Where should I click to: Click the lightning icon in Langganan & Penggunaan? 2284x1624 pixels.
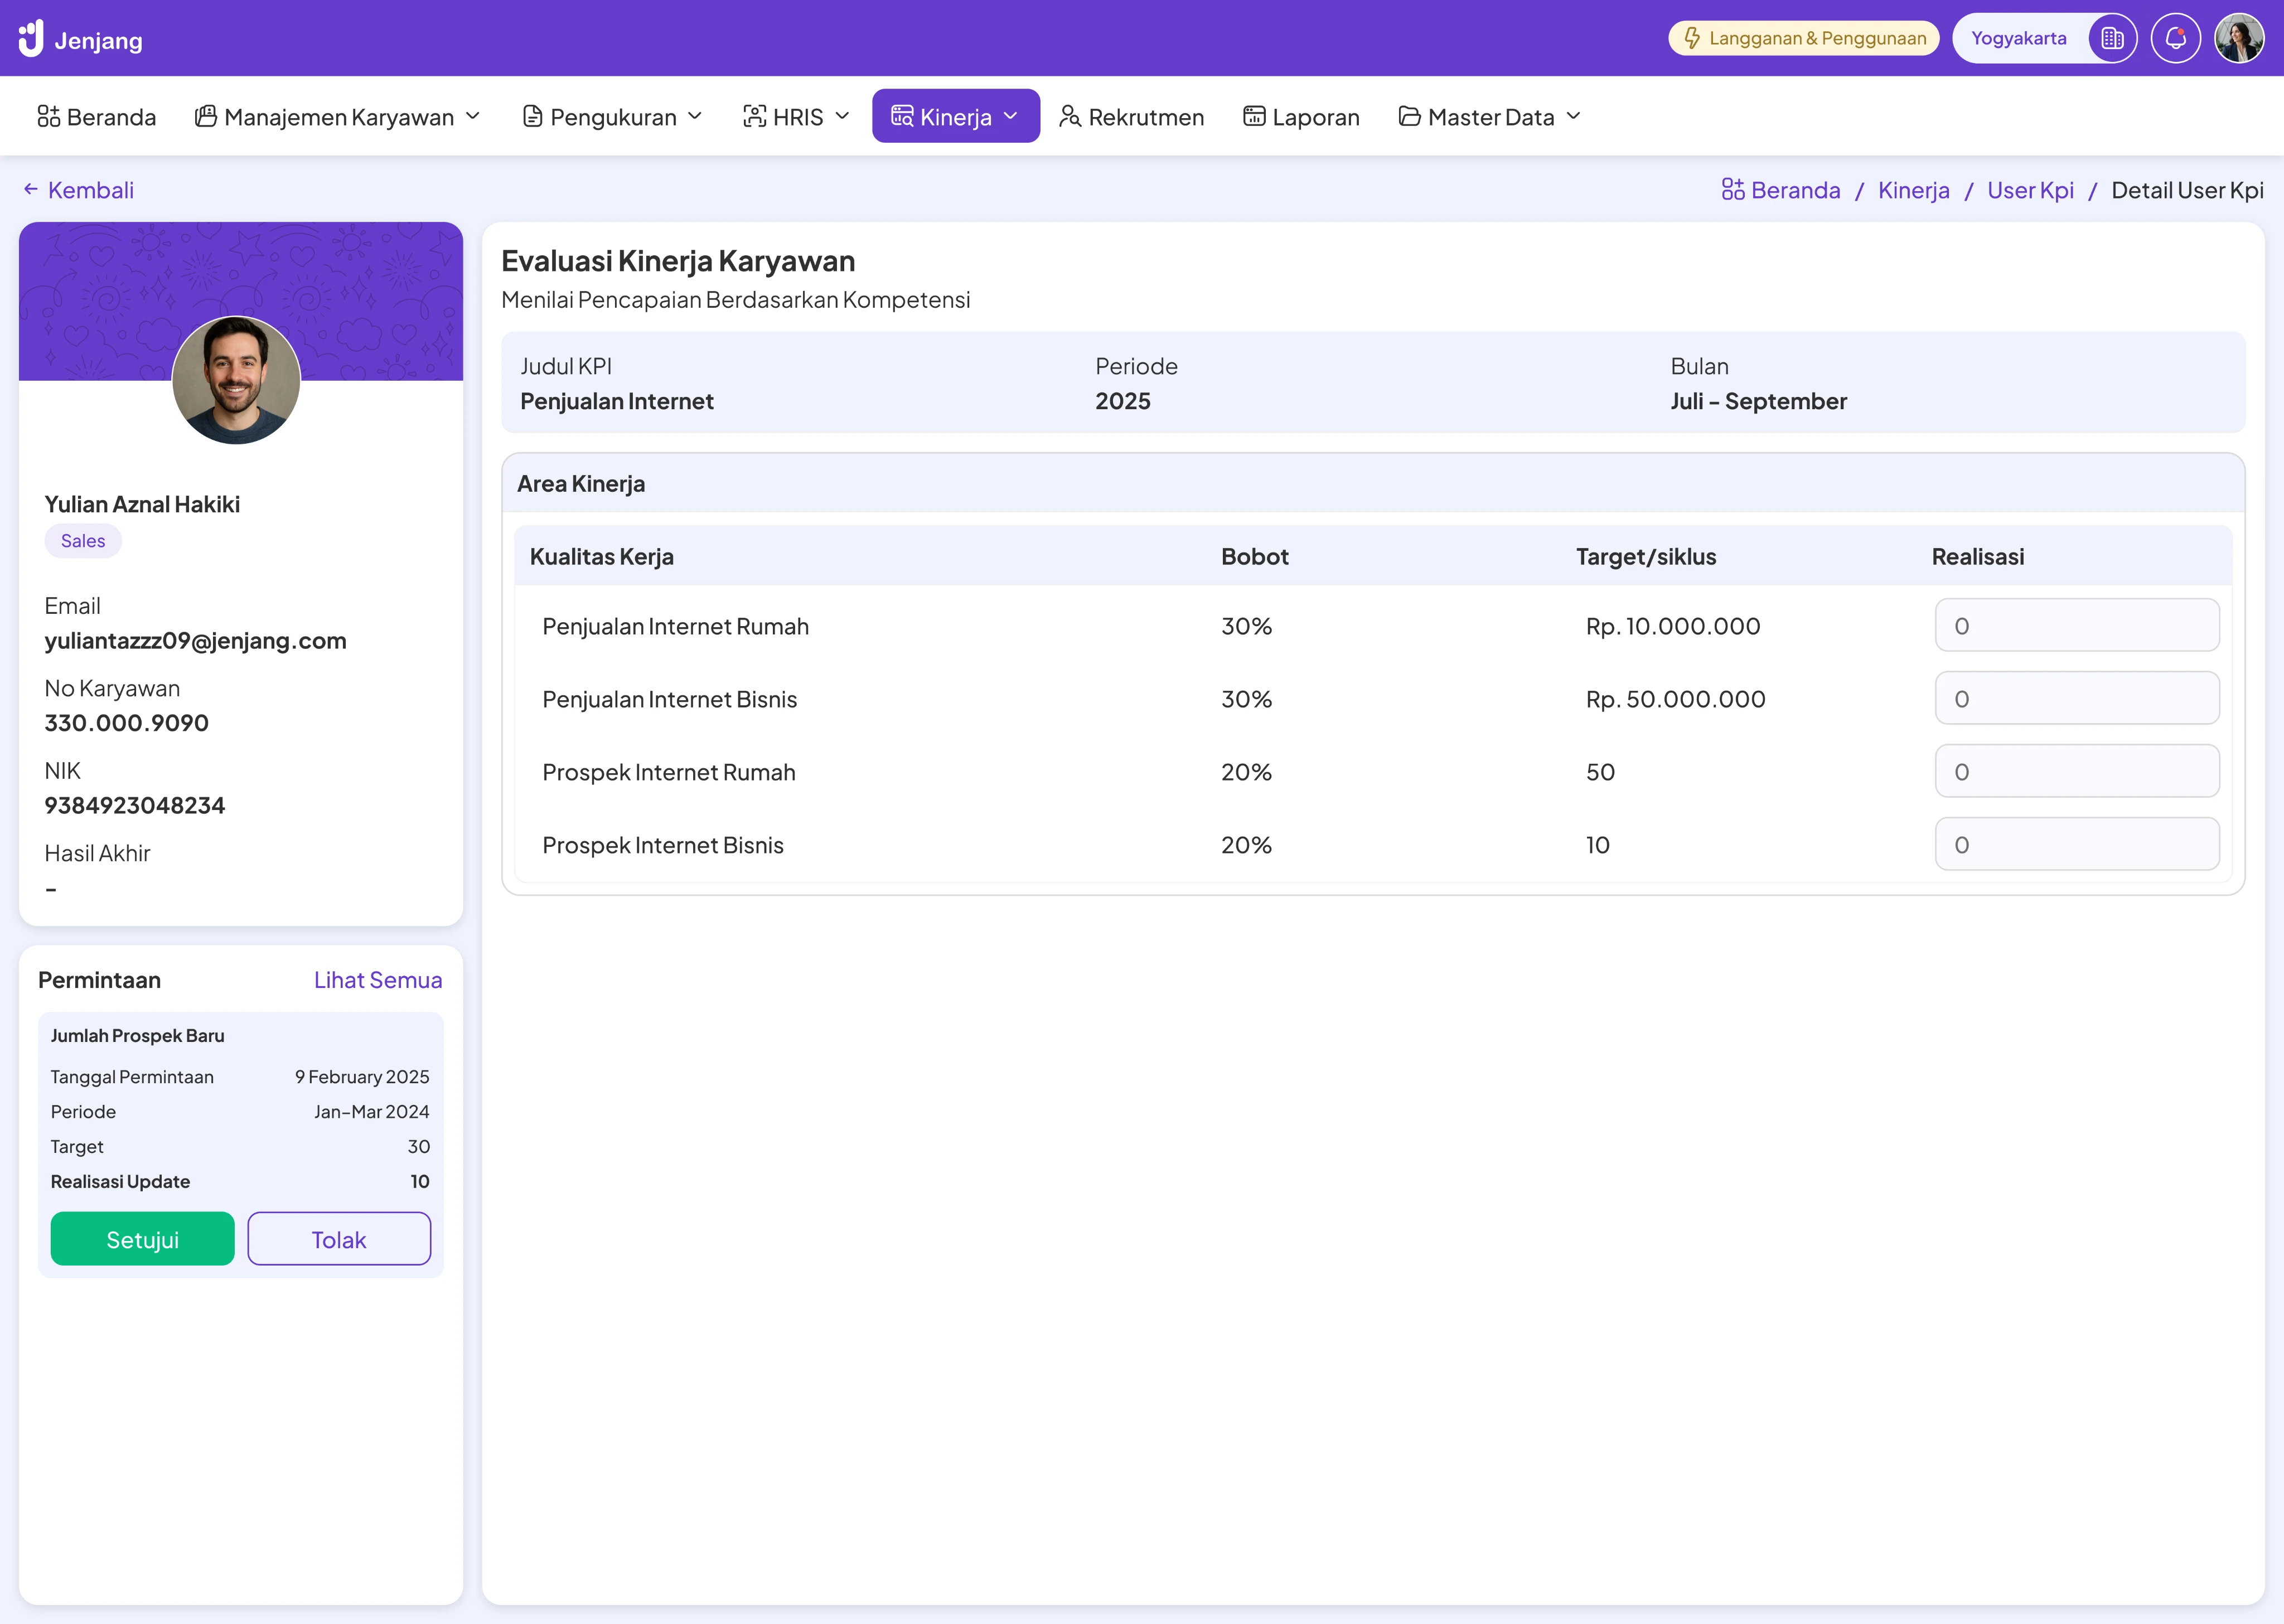1691,39
